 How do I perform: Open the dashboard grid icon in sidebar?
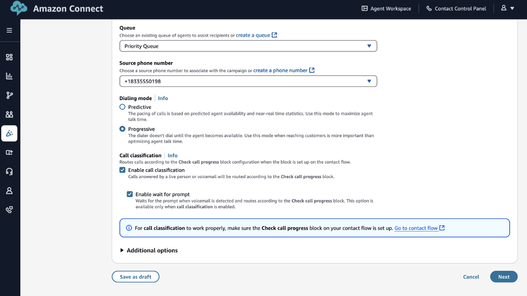[x=9, y=57]
